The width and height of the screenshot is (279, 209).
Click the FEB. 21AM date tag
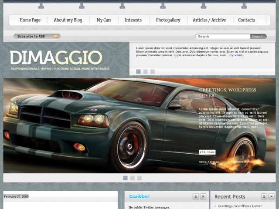(208, 152)
